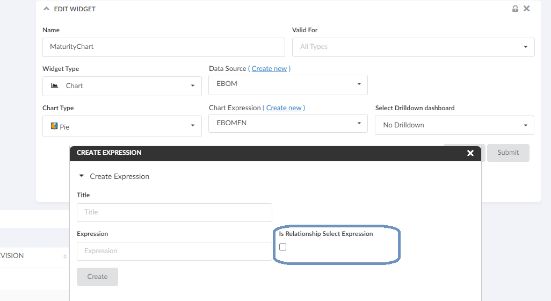Click the lock icon in Edit Widget header

click(515, 9)
